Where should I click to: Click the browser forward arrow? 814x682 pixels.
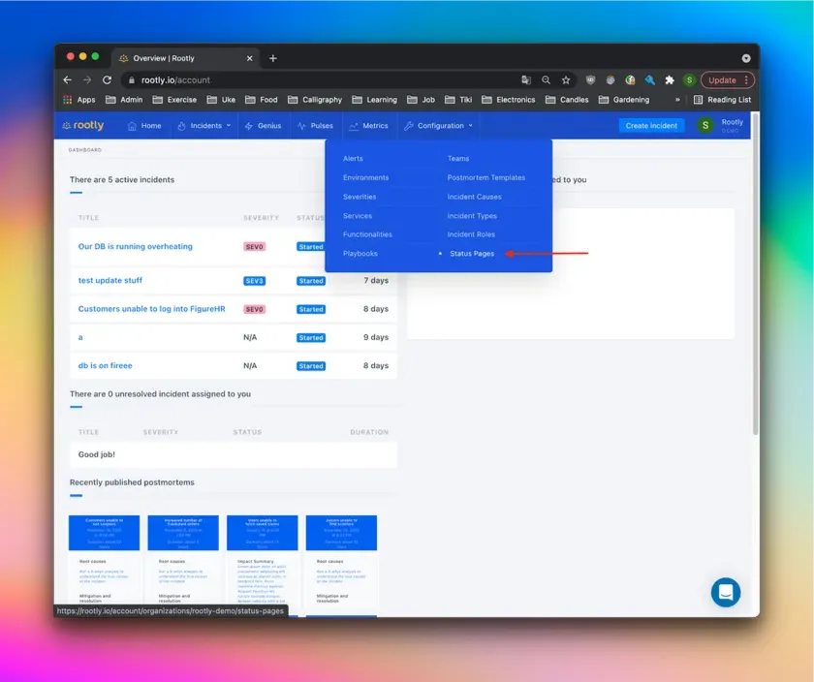pos(87,80)
